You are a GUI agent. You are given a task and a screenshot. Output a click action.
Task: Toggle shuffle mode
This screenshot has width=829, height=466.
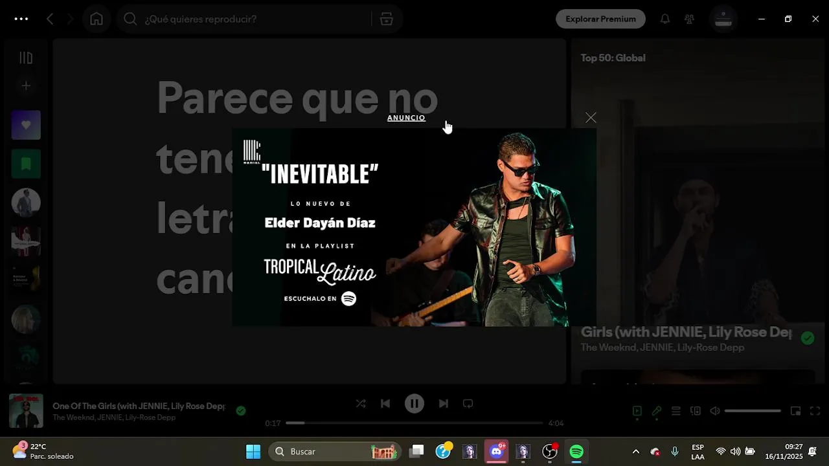[x=361, y=404]
